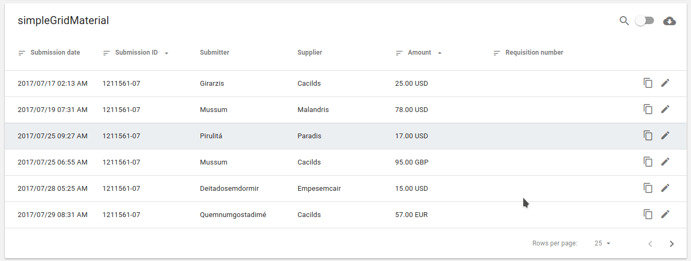Select the Pirulitá table row
Screen dimensions: 691x261
[322, 136]
